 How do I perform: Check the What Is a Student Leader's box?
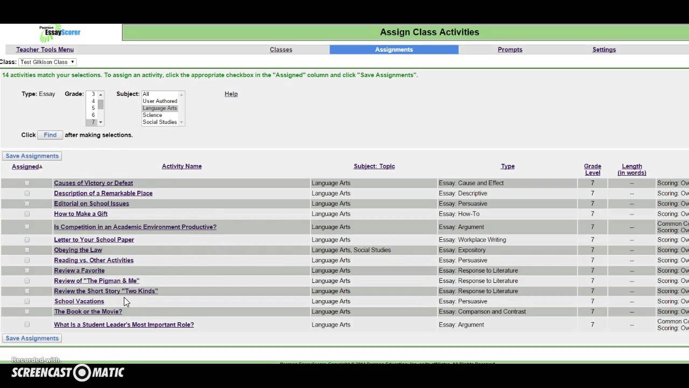pyautogui.click(x=27, y=324)
